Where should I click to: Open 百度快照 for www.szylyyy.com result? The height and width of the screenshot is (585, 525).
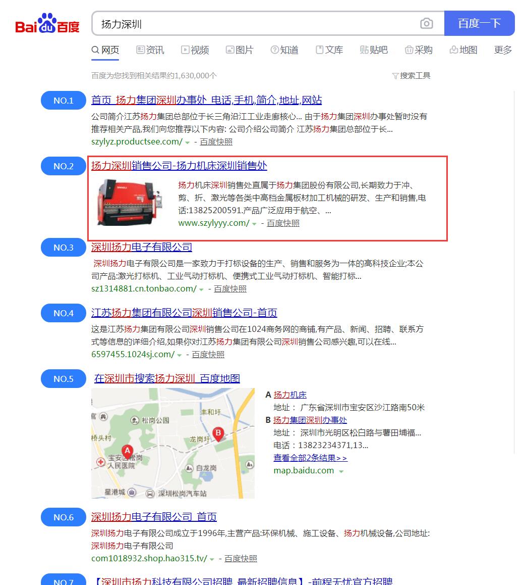[283, 223]
